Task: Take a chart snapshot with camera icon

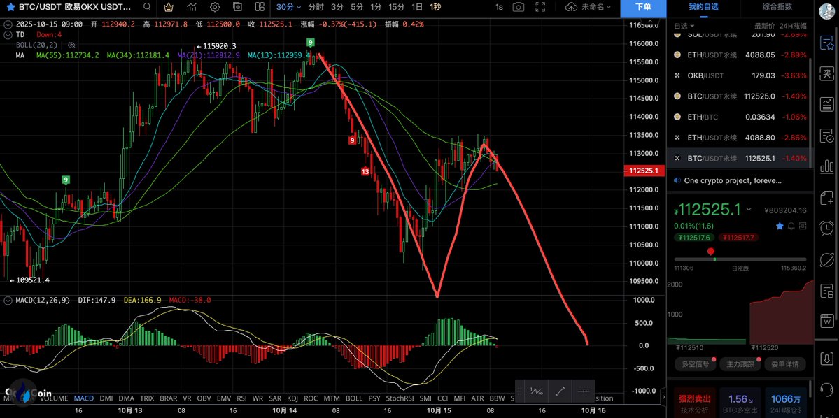Action: [x=518, y=7]
